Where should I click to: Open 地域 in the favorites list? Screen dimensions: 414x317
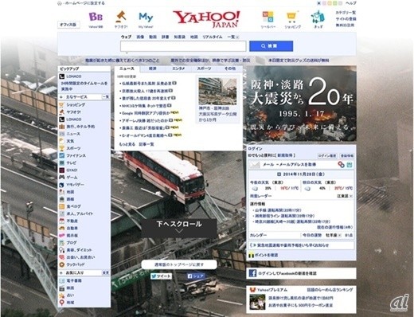tap(70, 303)
